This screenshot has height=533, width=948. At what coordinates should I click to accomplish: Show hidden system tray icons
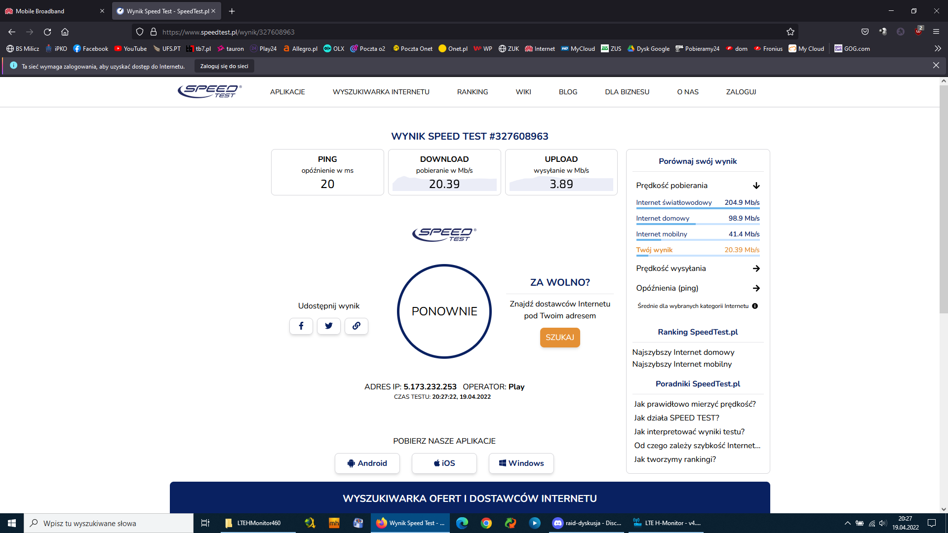click(847, 523)
